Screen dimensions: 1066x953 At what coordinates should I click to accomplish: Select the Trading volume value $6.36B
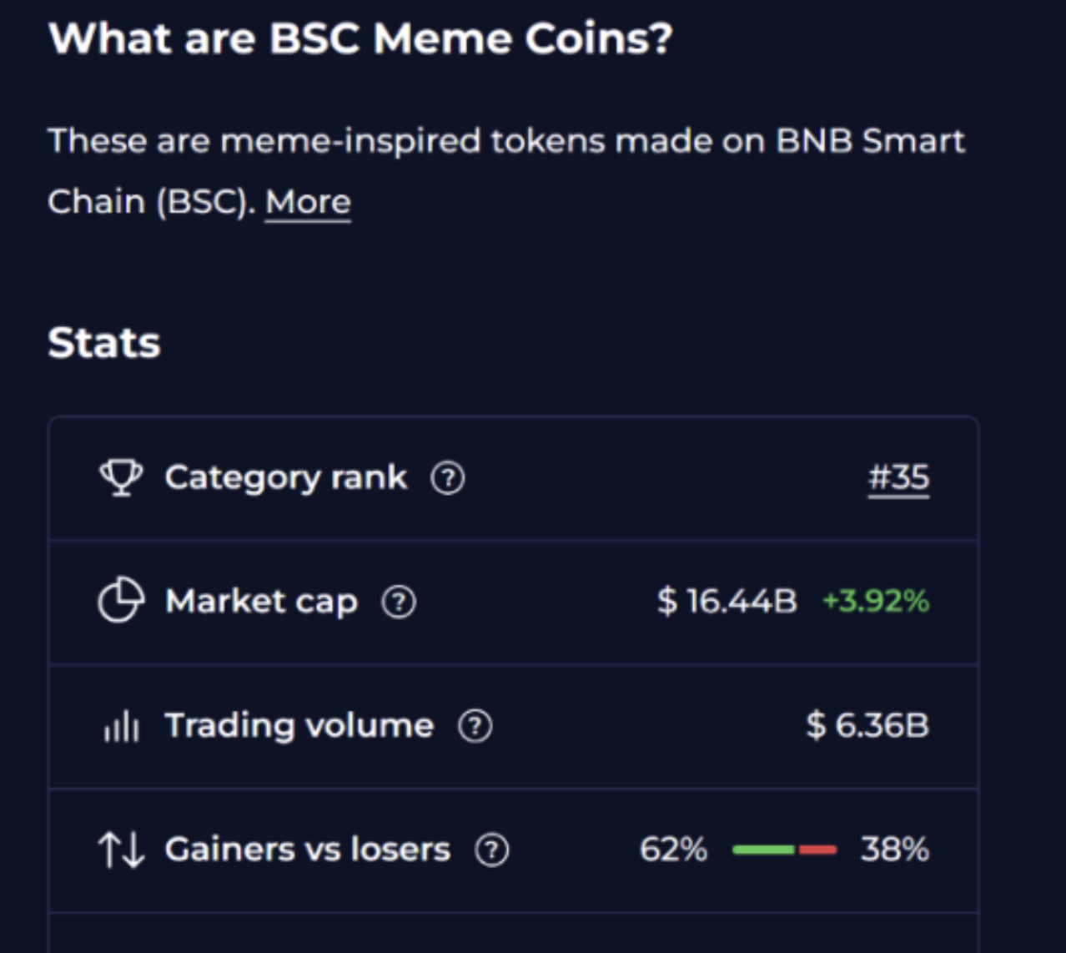867,725
